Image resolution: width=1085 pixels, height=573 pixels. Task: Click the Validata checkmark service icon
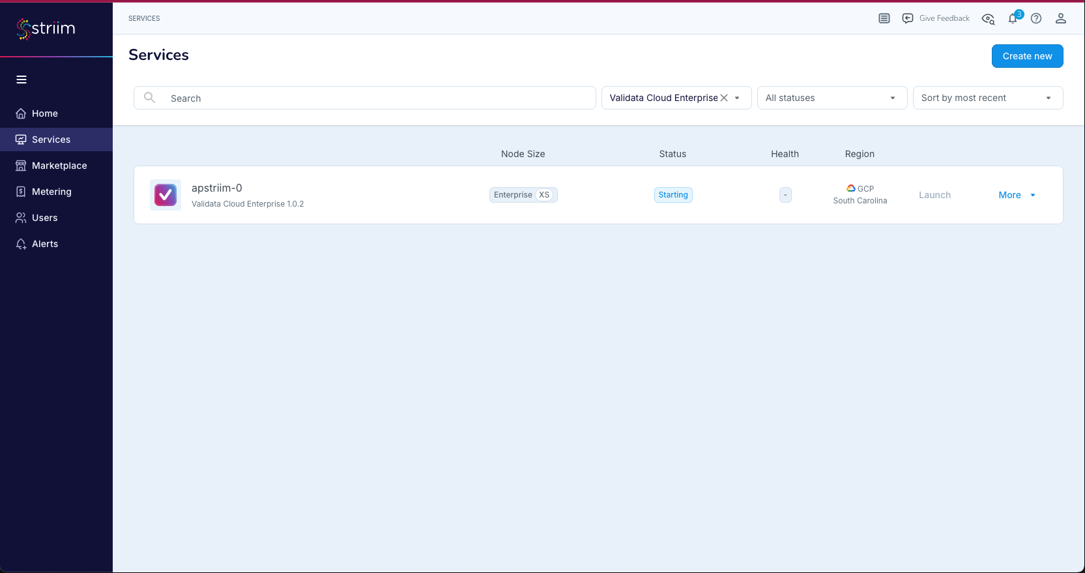[x=166, y=195]
